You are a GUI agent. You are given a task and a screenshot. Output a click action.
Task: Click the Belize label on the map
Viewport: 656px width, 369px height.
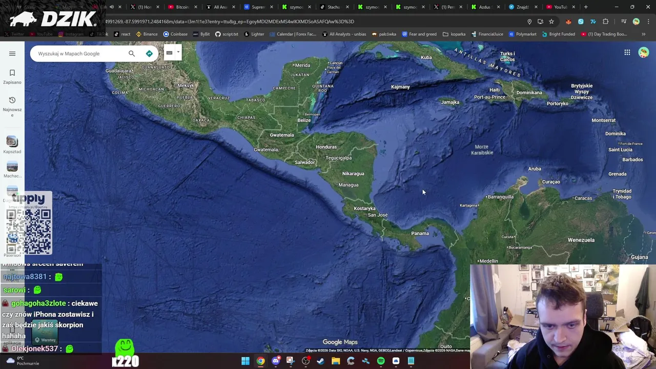tap(304, 120)
